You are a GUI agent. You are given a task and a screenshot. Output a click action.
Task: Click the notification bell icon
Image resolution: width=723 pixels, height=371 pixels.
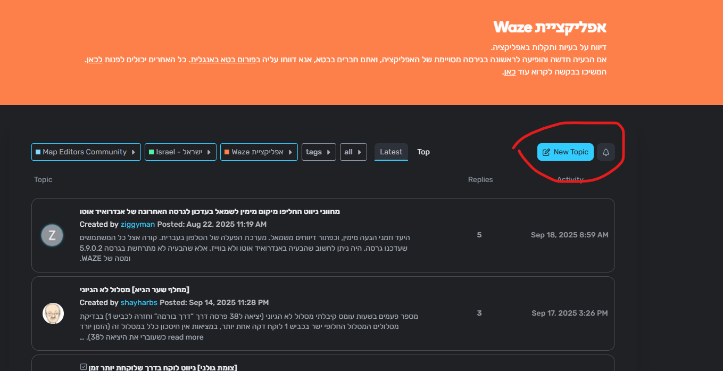[x=606, y=152]
